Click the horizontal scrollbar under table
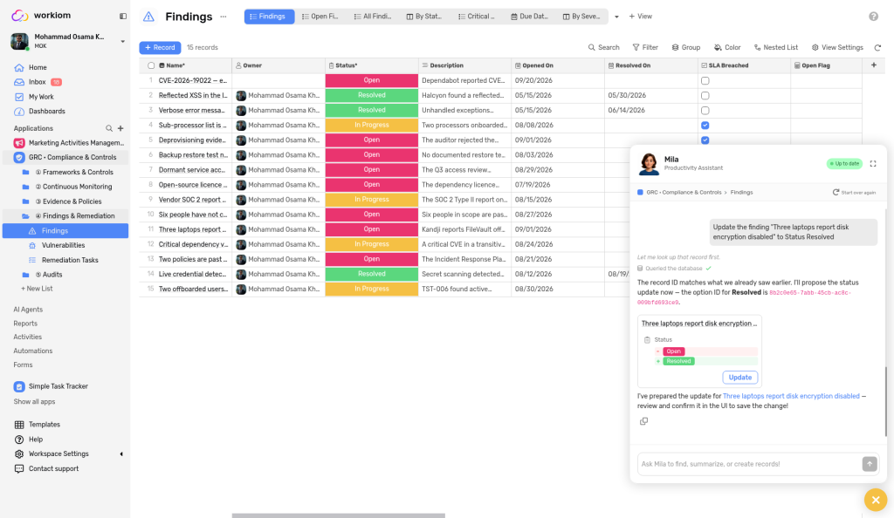The image size is (894, 518). click(x=338, y=515)
